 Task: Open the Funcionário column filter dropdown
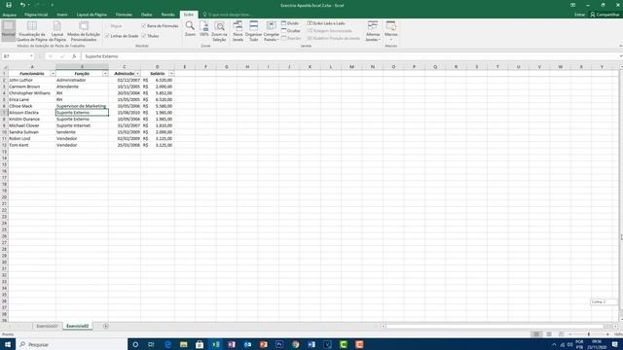tap(53, 74)
